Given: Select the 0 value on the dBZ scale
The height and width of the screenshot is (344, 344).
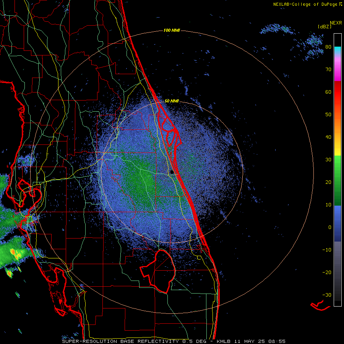Looking at the screenshot, I should click(330, 227).
